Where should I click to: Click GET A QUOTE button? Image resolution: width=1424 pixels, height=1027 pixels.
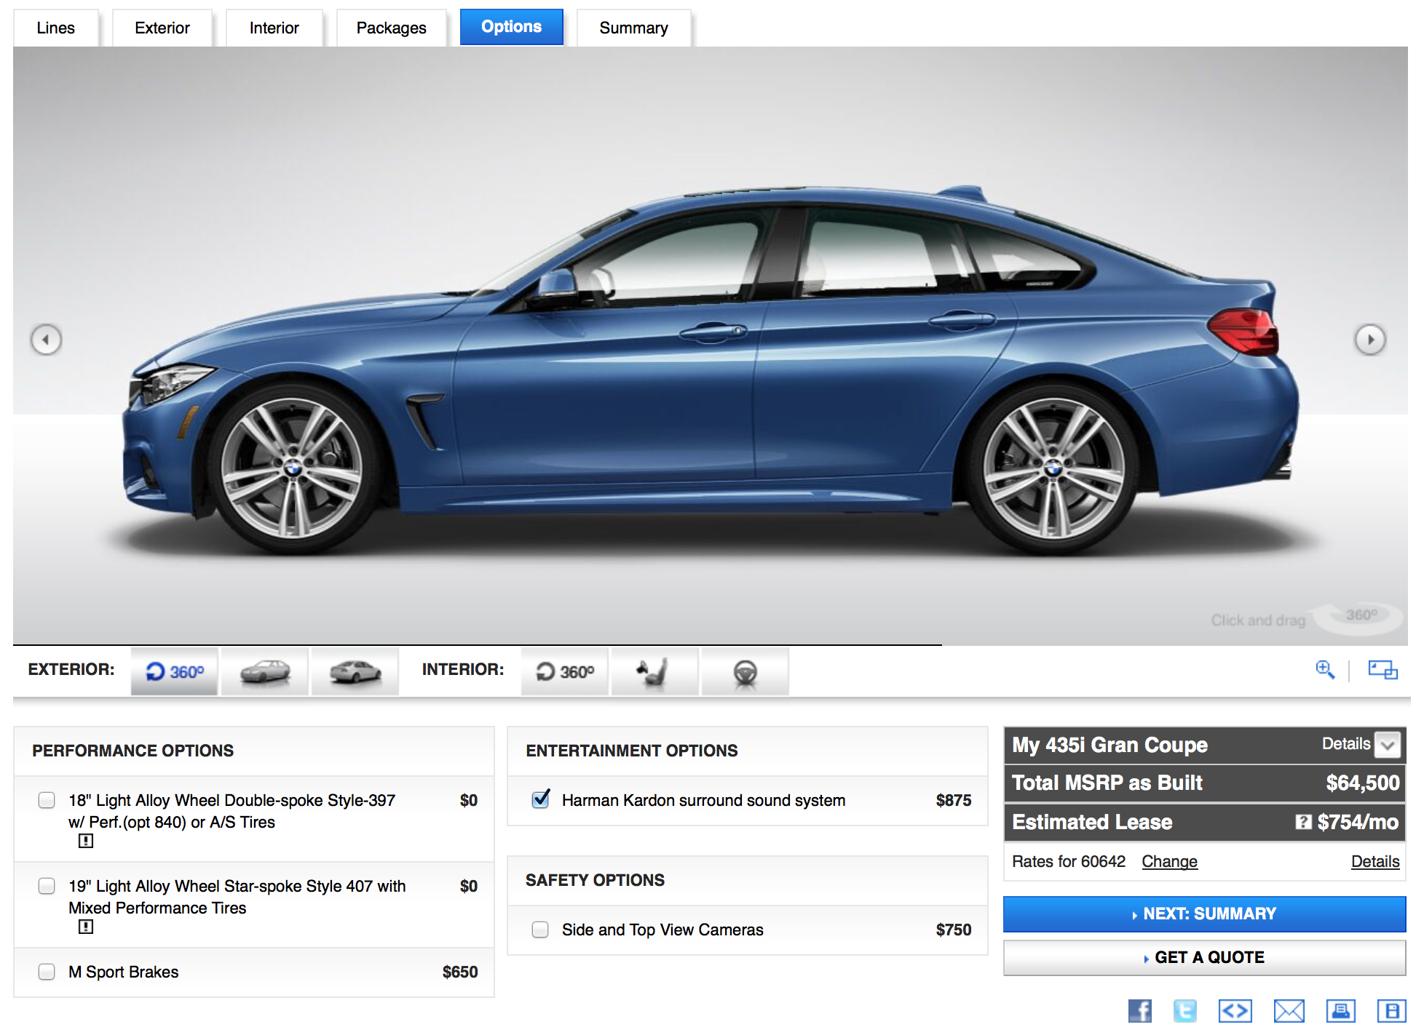(x=1205, y=958)
